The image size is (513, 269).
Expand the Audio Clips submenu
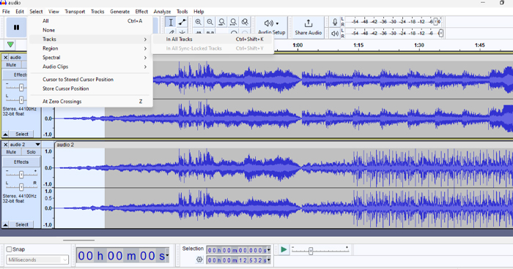[x=90, y=67]
